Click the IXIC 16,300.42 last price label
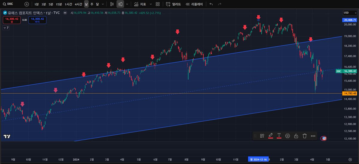This screenshot has width=359, height=164. click(346, 71)
